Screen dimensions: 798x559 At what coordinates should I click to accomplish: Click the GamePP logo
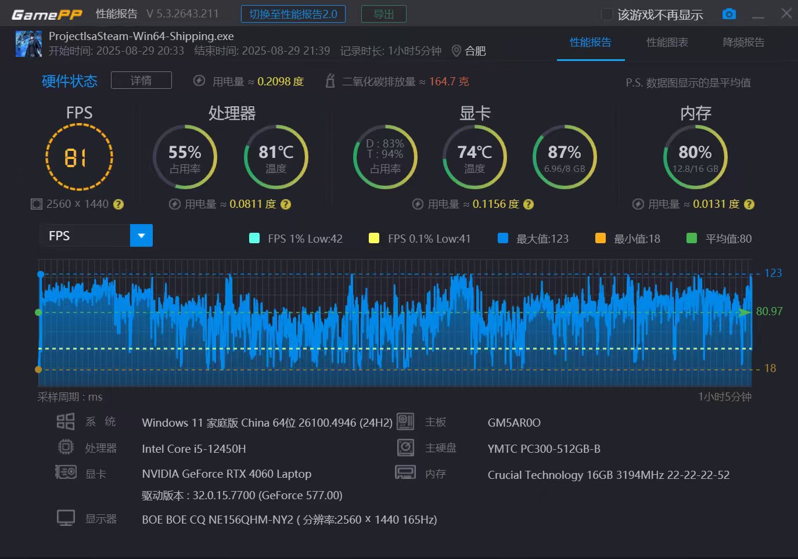47,15
